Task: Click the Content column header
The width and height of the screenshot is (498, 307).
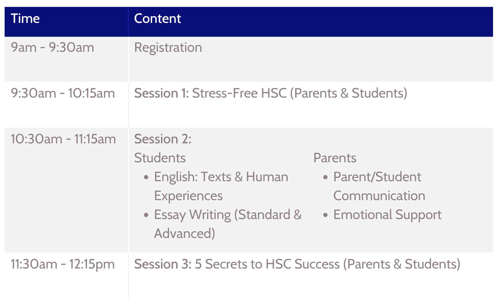Action: pos(157,19)
